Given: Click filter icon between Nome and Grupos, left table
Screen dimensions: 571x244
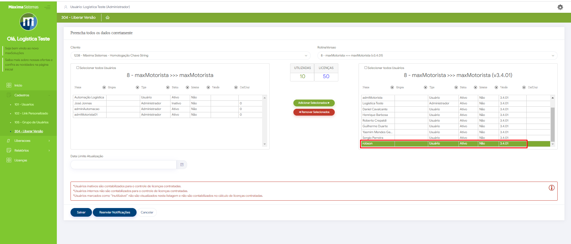Looking at the screenshot, I should pos(104,87).
